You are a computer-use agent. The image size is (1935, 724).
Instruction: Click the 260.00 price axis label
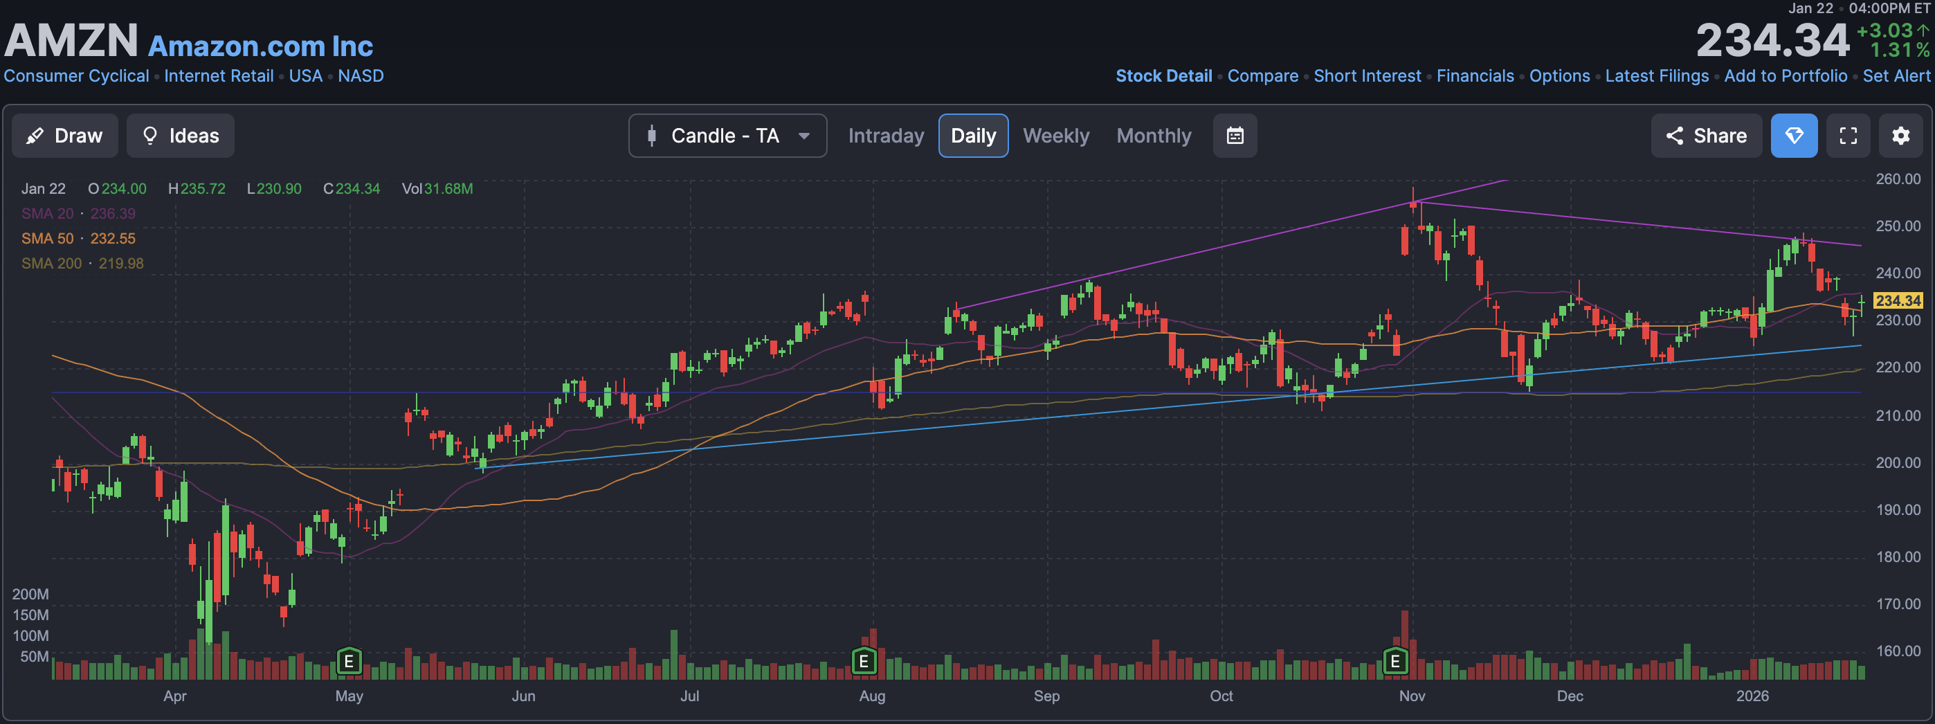(1898, 179)
